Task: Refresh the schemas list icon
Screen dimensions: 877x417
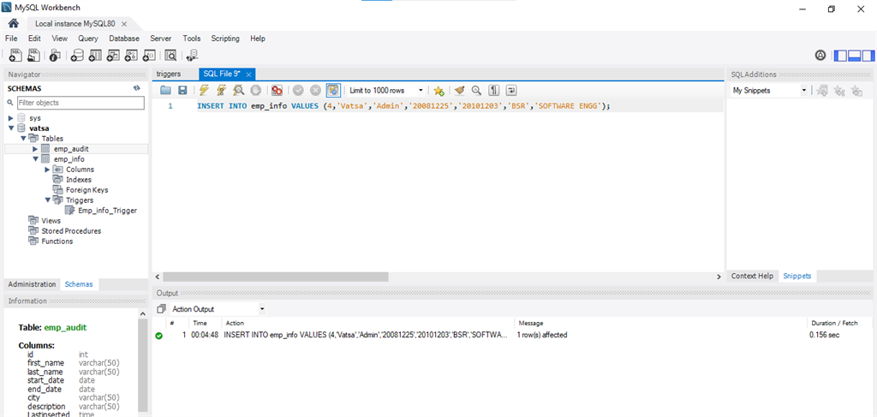Action: click(136, 88)
